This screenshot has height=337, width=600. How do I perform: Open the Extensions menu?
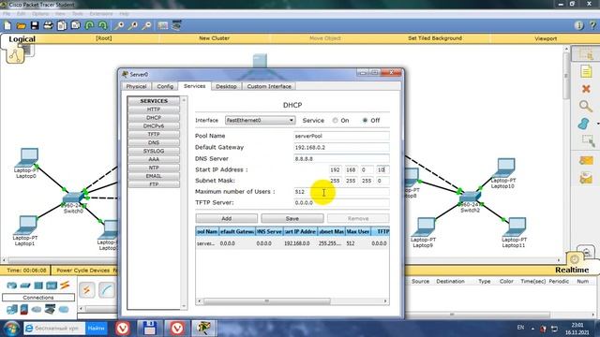pos(101,14)
